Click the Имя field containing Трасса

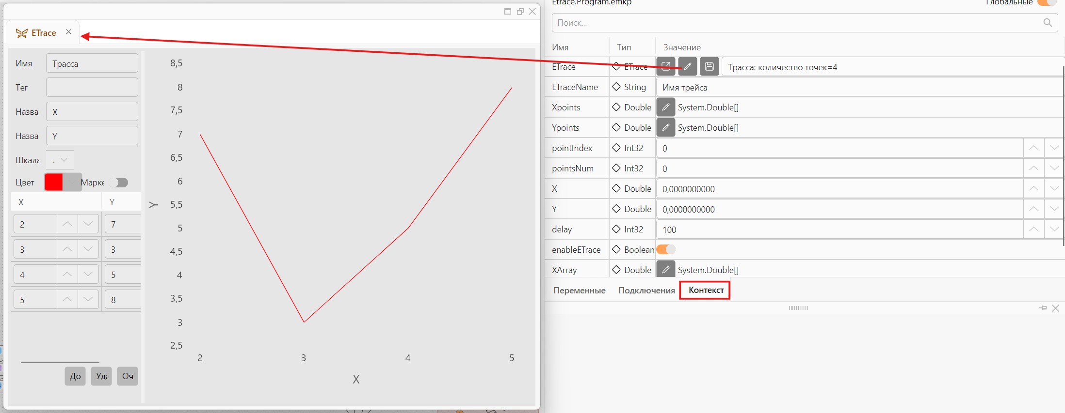[x=92, y=63]
